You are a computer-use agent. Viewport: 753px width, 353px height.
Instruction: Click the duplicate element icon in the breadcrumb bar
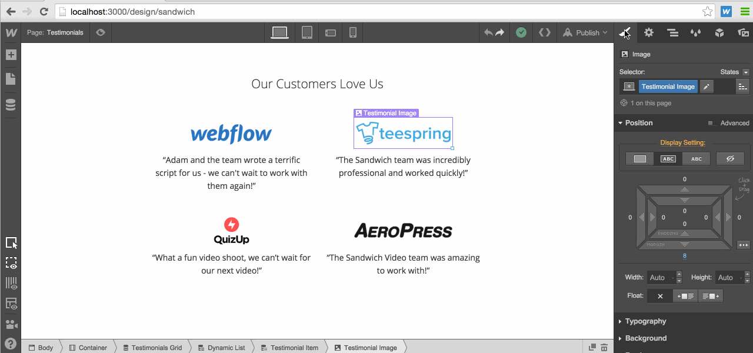592,348
